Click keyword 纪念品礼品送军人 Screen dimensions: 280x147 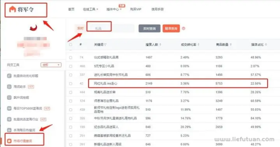[106, 127]
